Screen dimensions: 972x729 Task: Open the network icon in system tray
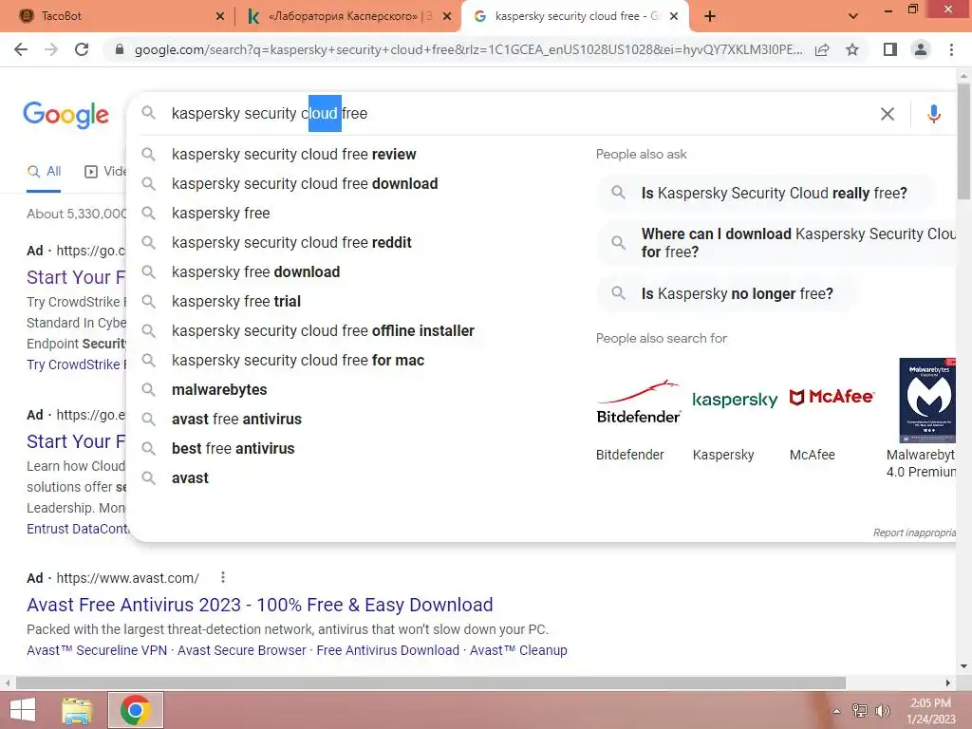click(860, 711)
